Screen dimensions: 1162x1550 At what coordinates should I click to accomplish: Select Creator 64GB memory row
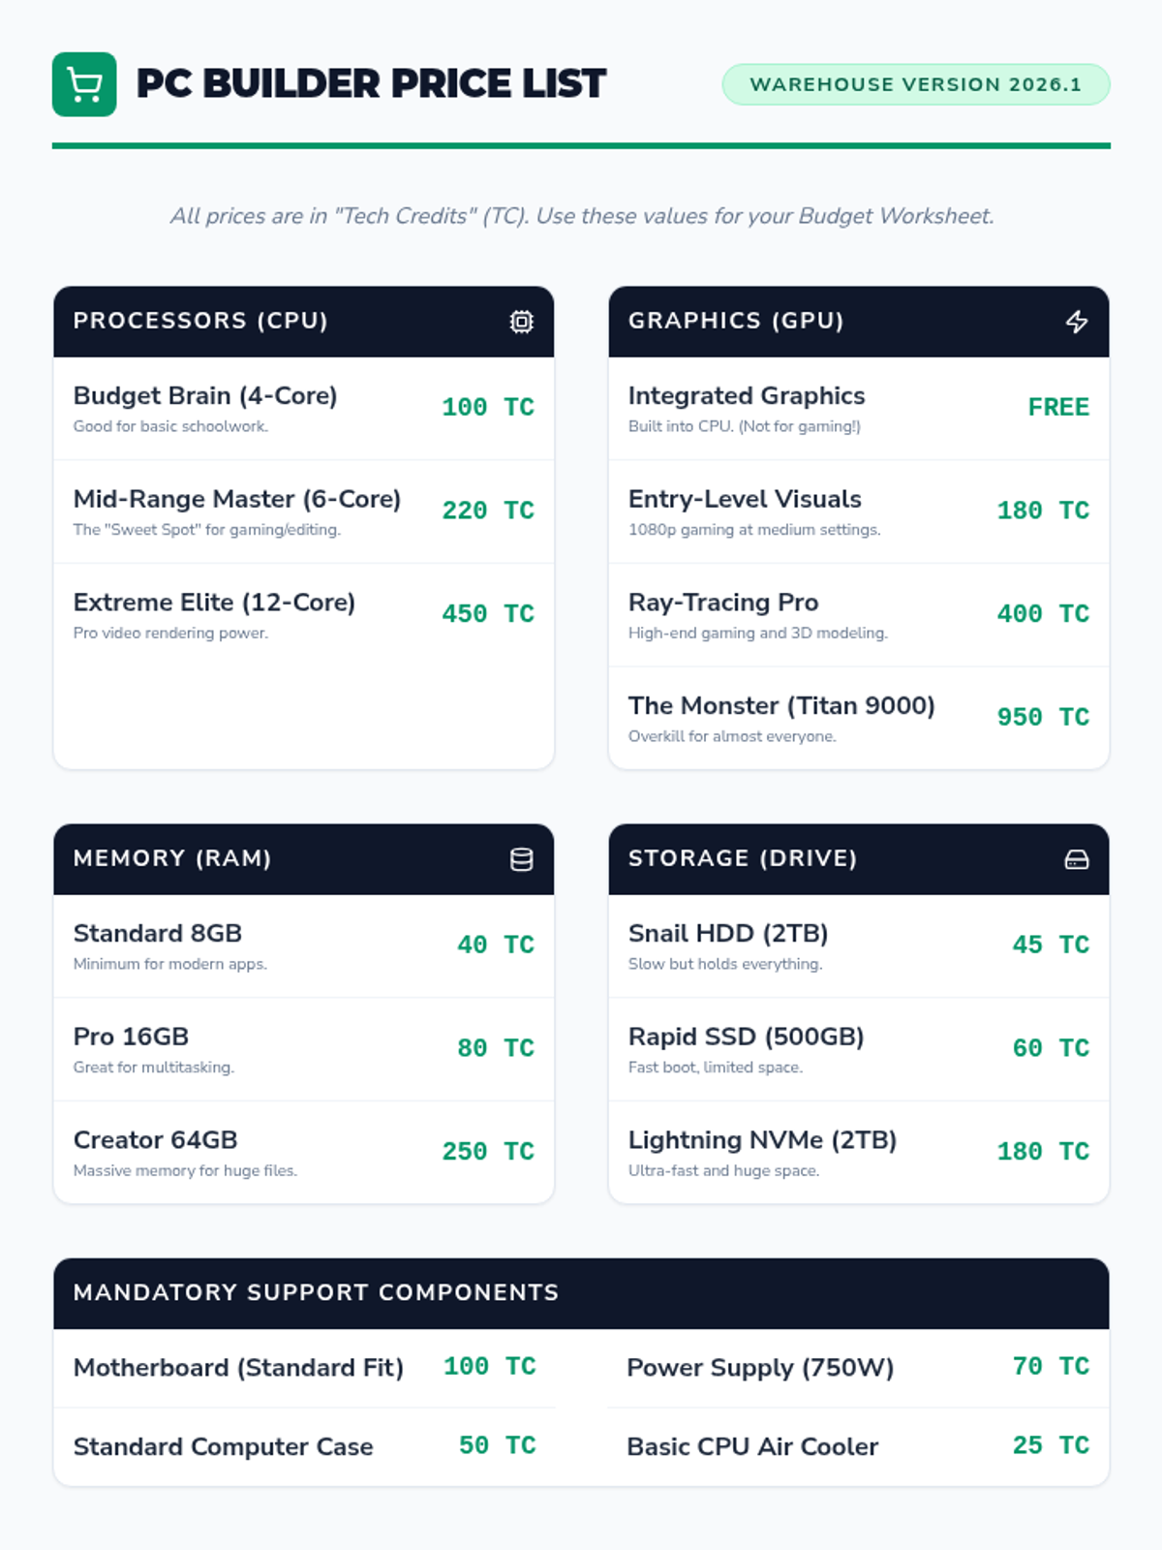pos(304,1153)
